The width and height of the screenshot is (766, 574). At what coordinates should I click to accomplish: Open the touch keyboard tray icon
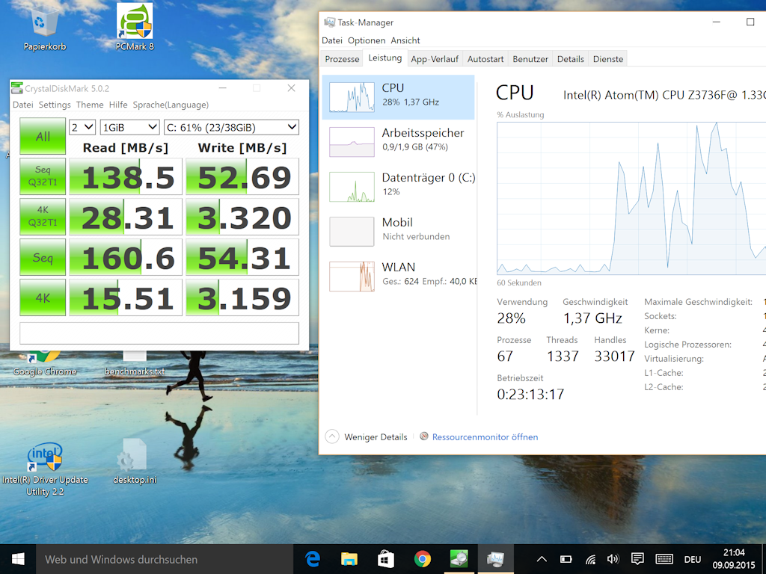(664, 559)
